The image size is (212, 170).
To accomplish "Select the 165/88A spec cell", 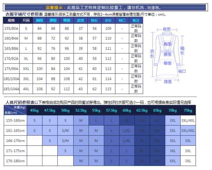I will click(11, 48).
